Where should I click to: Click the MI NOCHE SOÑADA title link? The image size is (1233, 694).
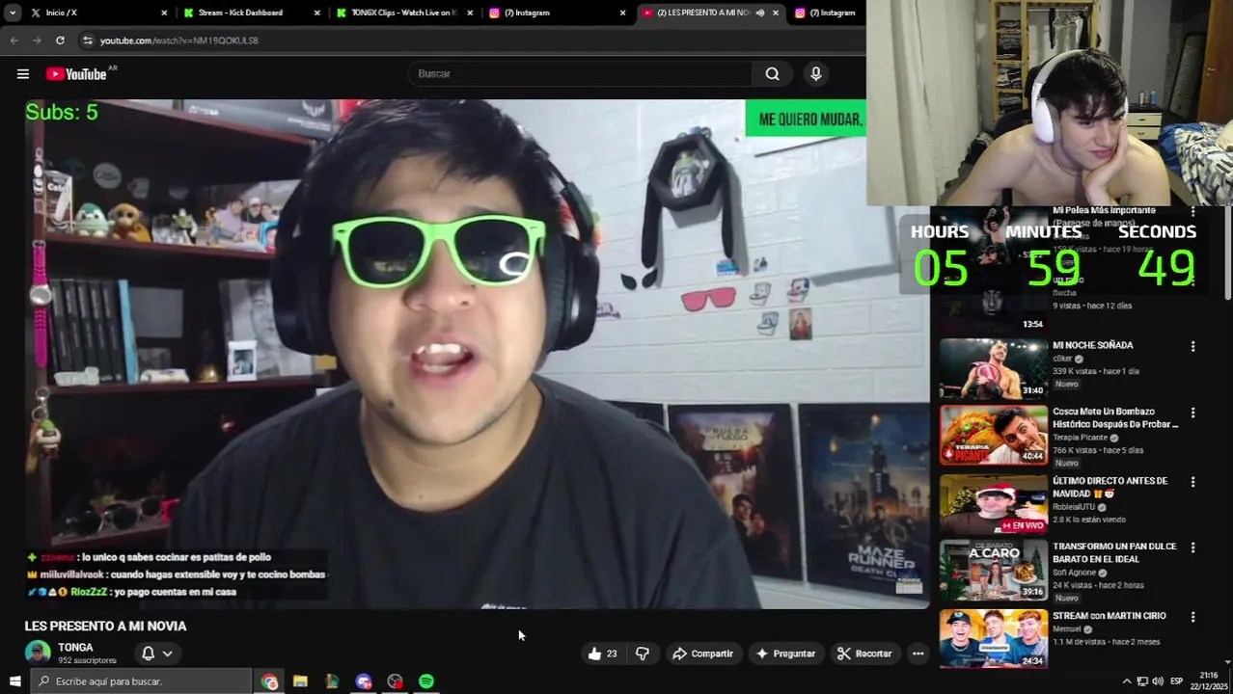coord(1092,345)
